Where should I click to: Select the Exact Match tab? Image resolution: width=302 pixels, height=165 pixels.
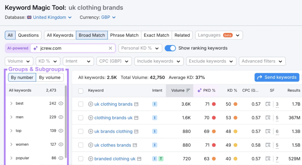tap(156, 35)
